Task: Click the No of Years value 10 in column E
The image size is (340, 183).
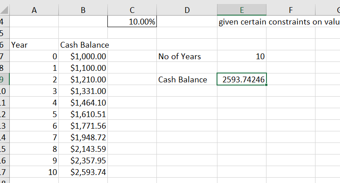Action: pos(242,57)
